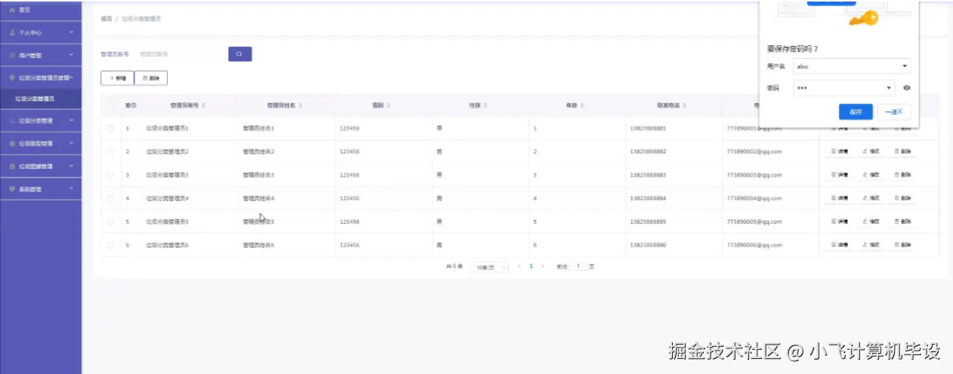The width and height of the screenshot is (953, 374).
Task: Sort by the 密码 column sort arrows
Action: point(389,105)
